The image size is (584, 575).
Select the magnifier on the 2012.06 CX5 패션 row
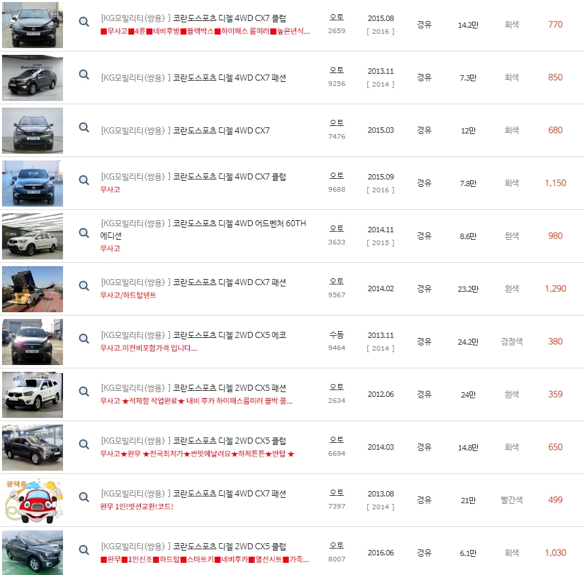pos(84,391)
